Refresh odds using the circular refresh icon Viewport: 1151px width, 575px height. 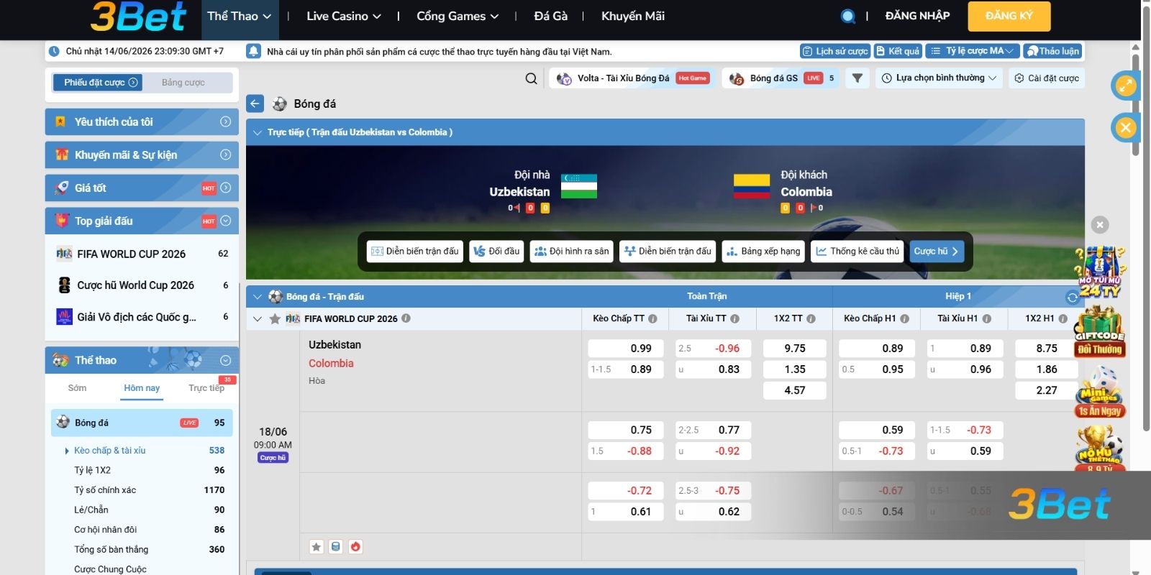[1073, 297]
